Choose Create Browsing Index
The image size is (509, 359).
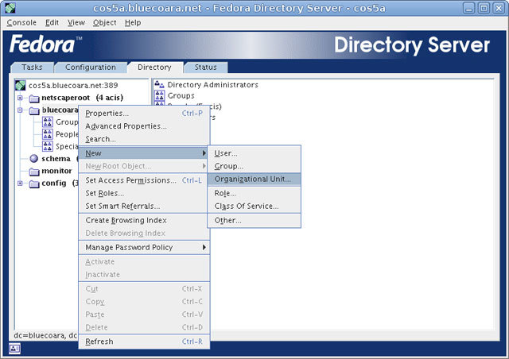pos(144,221)
